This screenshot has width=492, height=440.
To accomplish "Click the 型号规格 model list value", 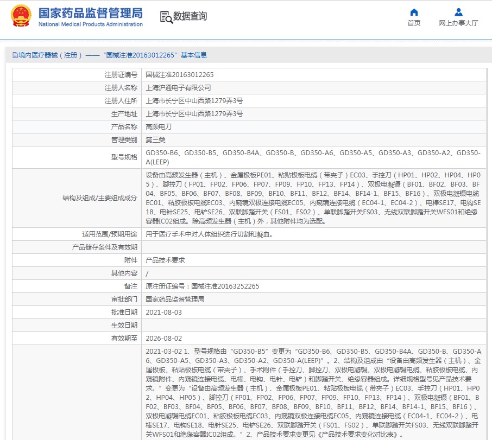I will tap(313, 157).
